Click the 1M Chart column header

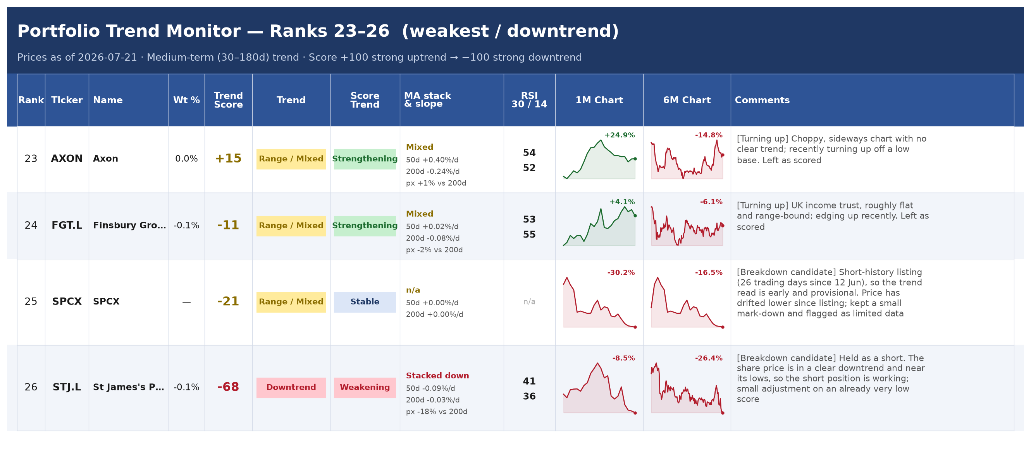[x=599, y=100]
